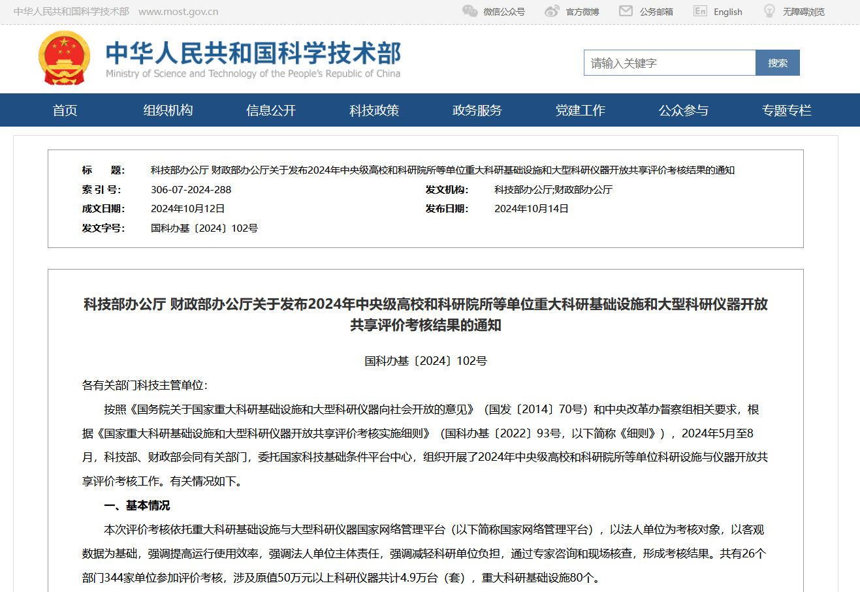Click the official Weibo icon
This screenshot has width=860, height=592.
[x=552, y=11]
